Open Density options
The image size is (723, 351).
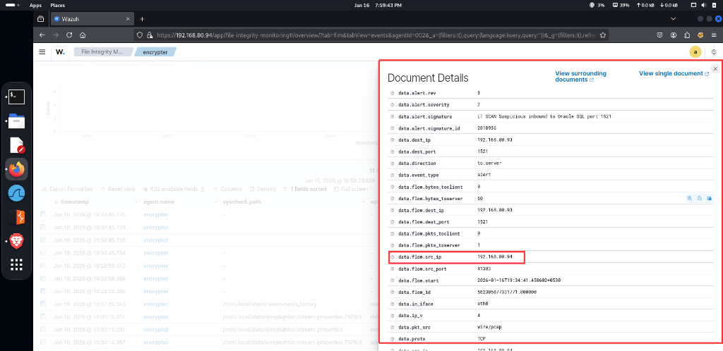[x=263, y=189]
